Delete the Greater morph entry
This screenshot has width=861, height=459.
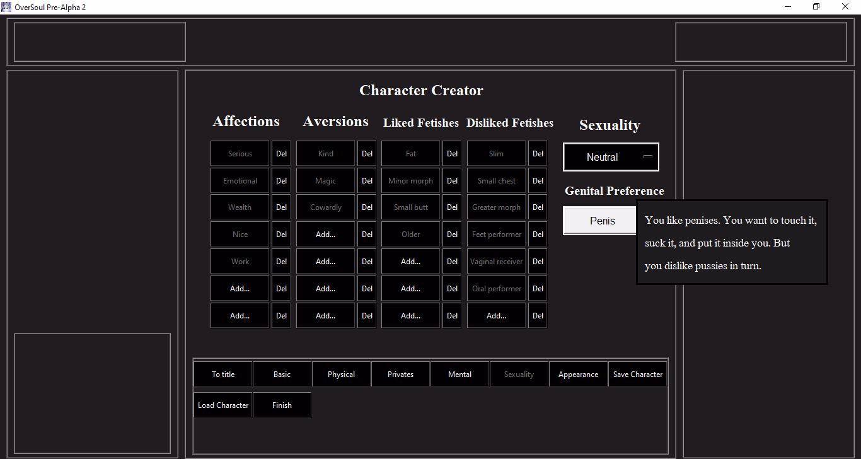tap(538, 207)
